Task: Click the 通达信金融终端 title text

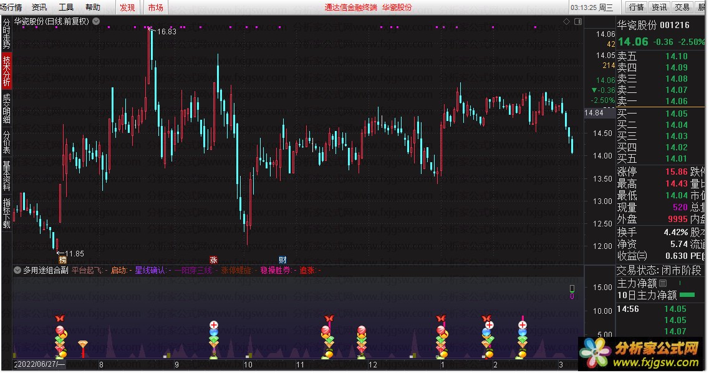Action: click(x=350, y=7)
